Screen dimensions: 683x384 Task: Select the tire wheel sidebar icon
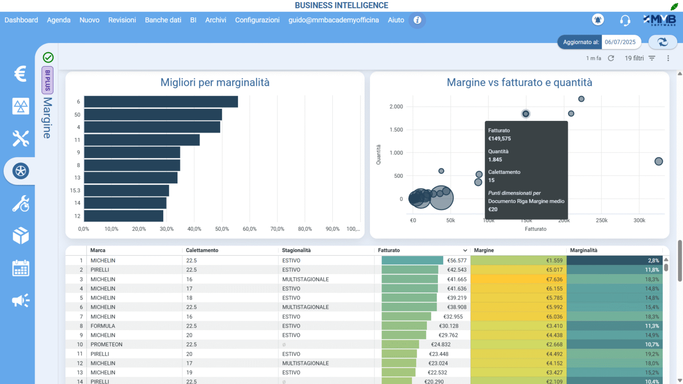(20, 171)
